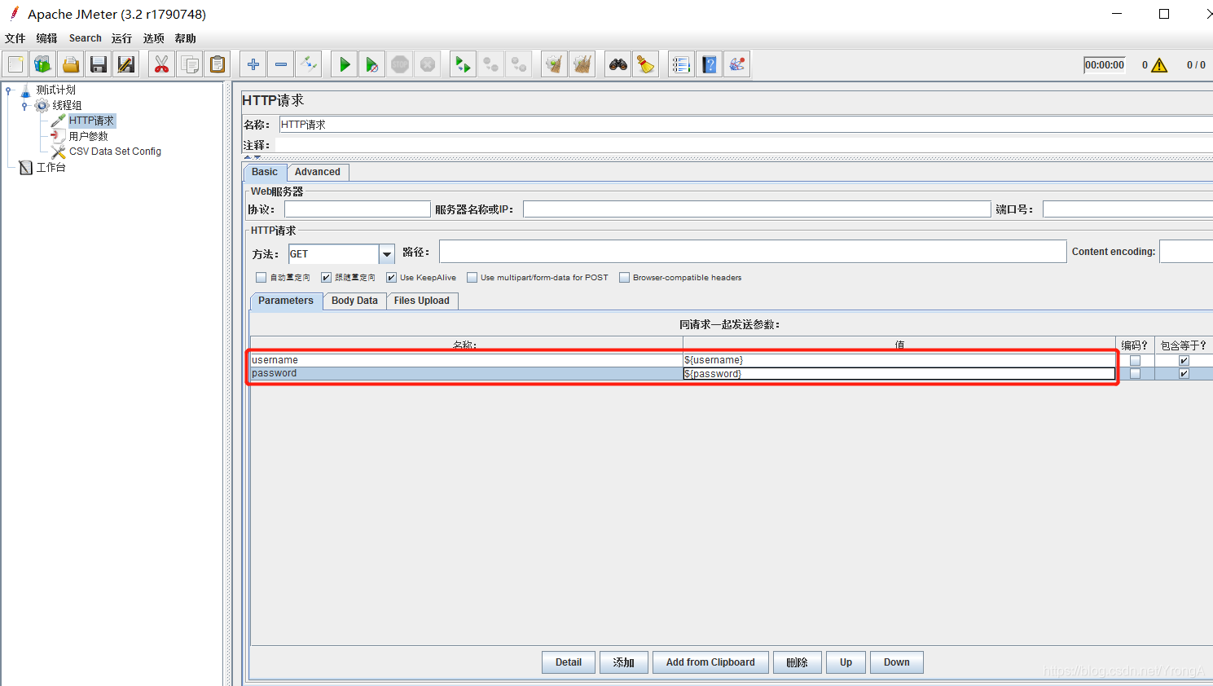Image resolution: width=1213 pixels, height=686 pixels.
Task: Click the Toggle enable/disable icon
Action: (x=309, y=64)
